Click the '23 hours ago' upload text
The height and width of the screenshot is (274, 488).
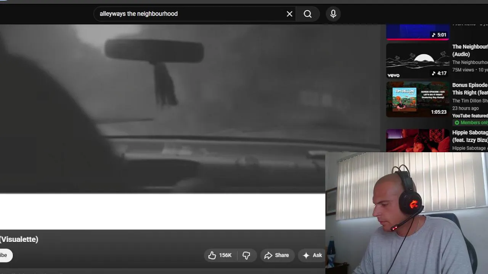[466, 108]
